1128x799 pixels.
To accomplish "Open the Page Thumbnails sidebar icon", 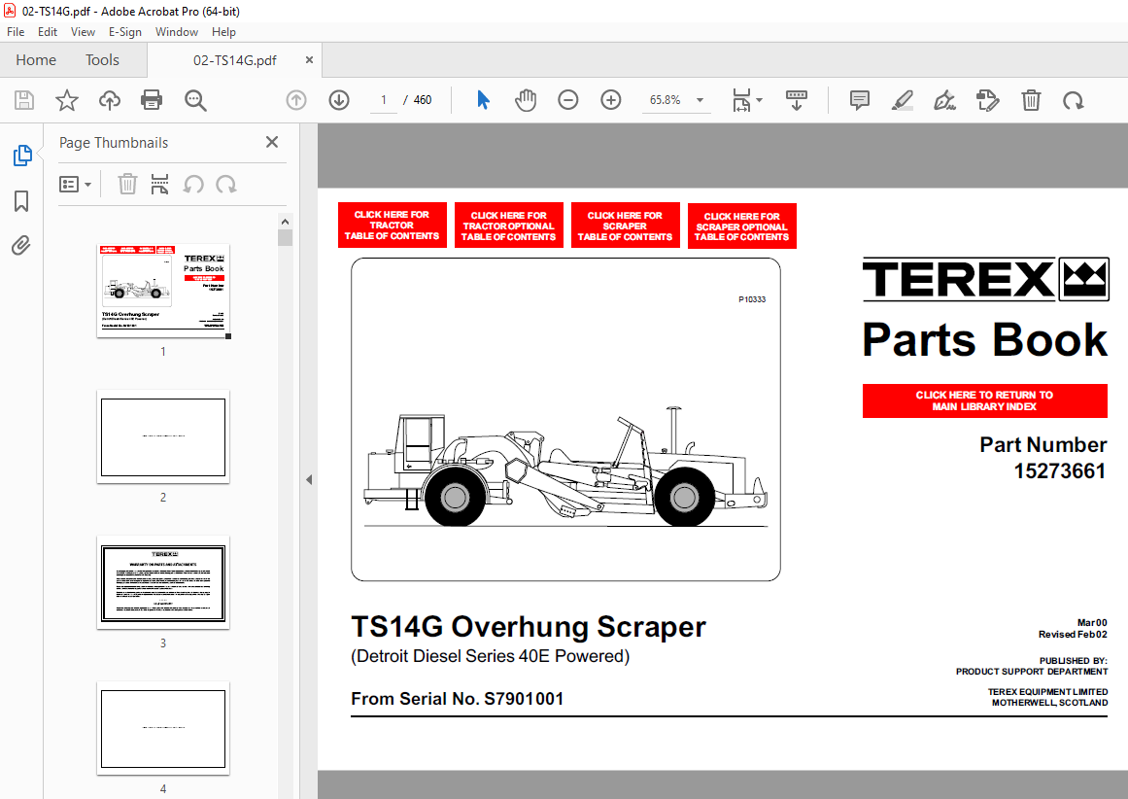I will tap(22, 156).
